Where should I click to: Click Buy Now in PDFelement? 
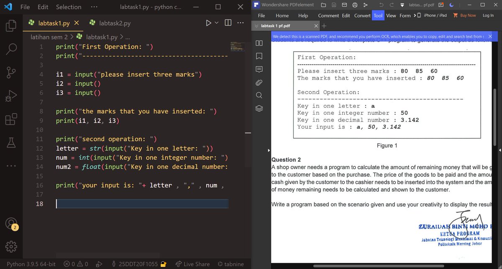click(x=465, y=15)
